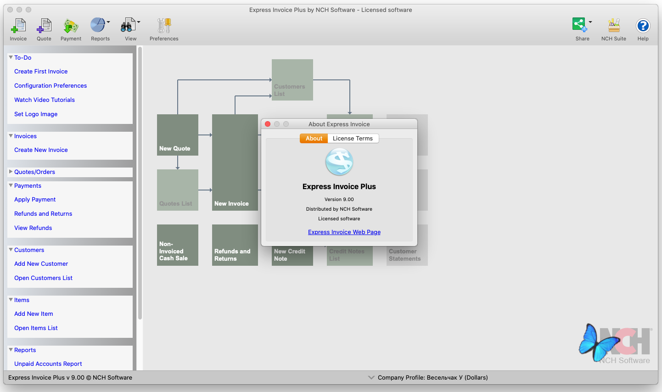Open Reports toolbar dropdown arrow
This screenshot has height=392, width=662.
108,22
